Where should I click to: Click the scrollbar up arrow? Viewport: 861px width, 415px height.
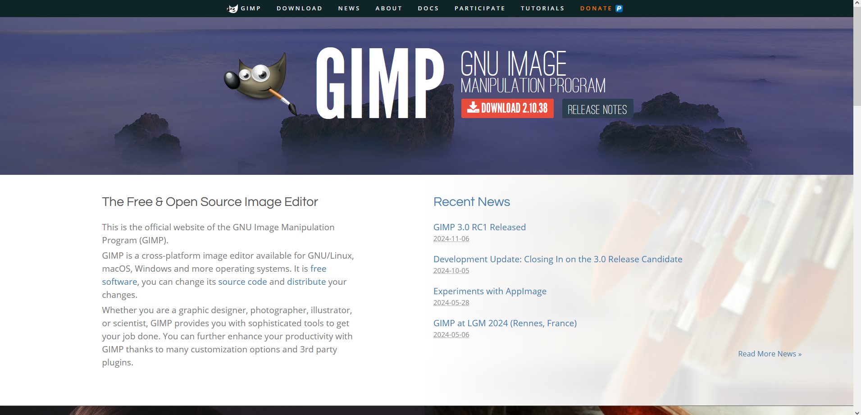857,4
